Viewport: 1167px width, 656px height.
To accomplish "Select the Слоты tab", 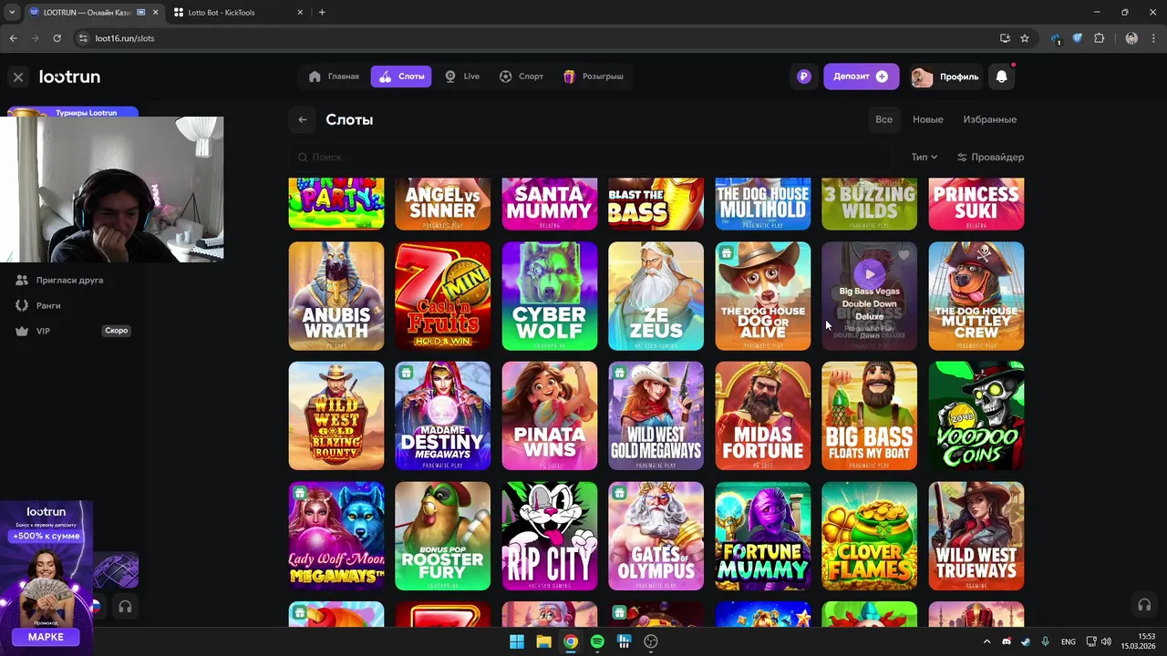I will (x=401, y=77).
